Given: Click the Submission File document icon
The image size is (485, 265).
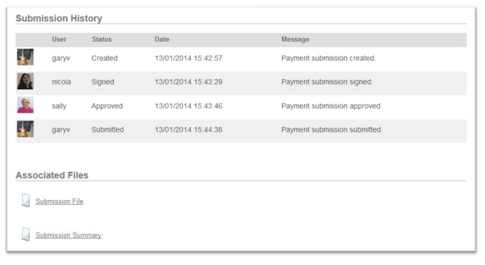Looking at the screenshot, I should pyautogui.click(x=26, y=201).
